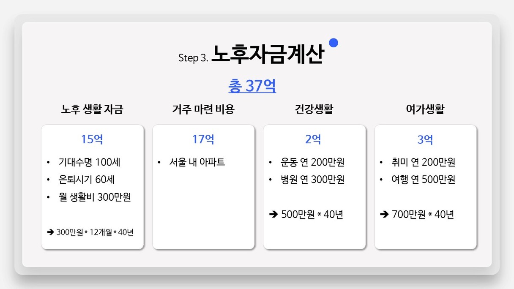Click the 17억 amount in housing card
Image resolution: width=514 pixels, height=289 pixels.
[203, 139]
